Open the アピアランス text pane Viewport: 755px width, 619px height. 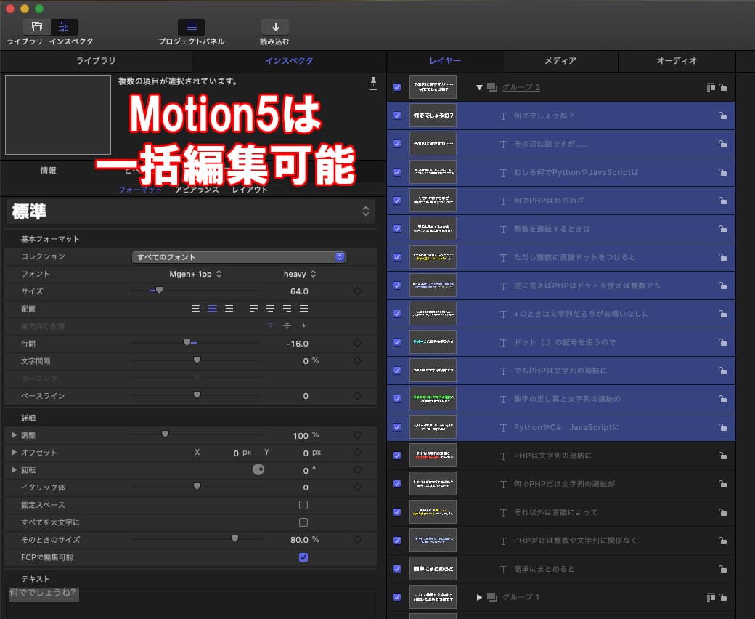[197, 190]
